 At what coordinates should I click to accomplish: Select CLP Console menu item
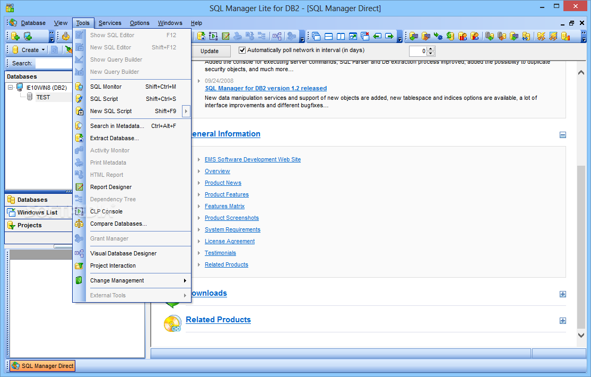(132, 212)
